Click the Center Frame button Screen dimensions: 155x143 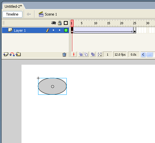pos(74,54)
